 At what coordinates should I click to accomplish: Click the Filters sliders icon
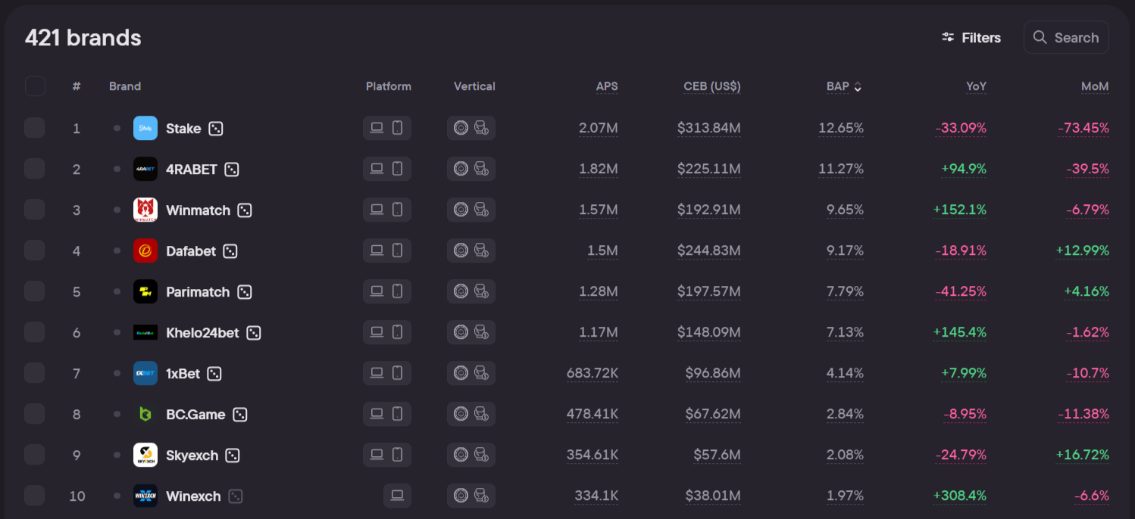[x=946, y=37]
